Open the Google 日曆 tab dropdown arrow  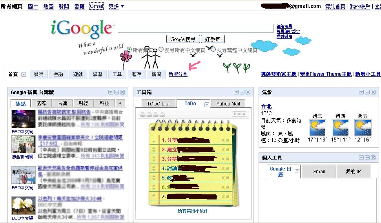297,170
